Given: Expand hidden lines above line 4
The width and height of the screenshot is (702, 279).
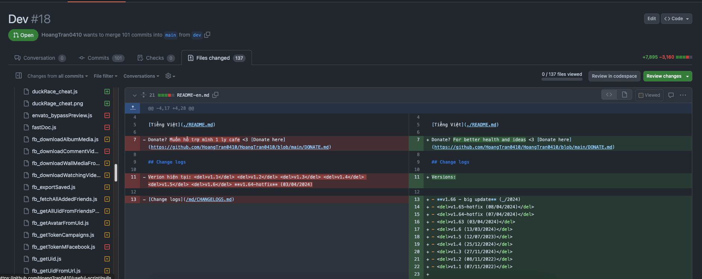Looking at the screenshot, I should pos(133,108).
